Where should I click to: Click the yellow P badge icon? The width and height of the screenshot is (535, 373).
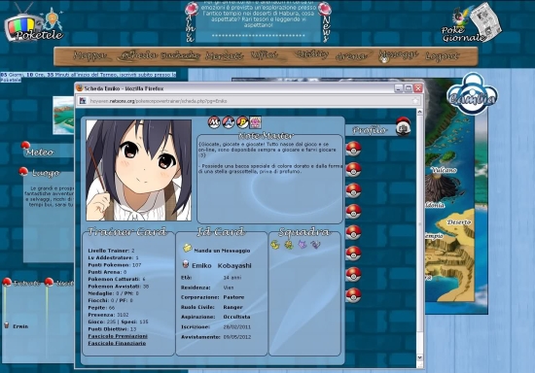click(242, 122)
